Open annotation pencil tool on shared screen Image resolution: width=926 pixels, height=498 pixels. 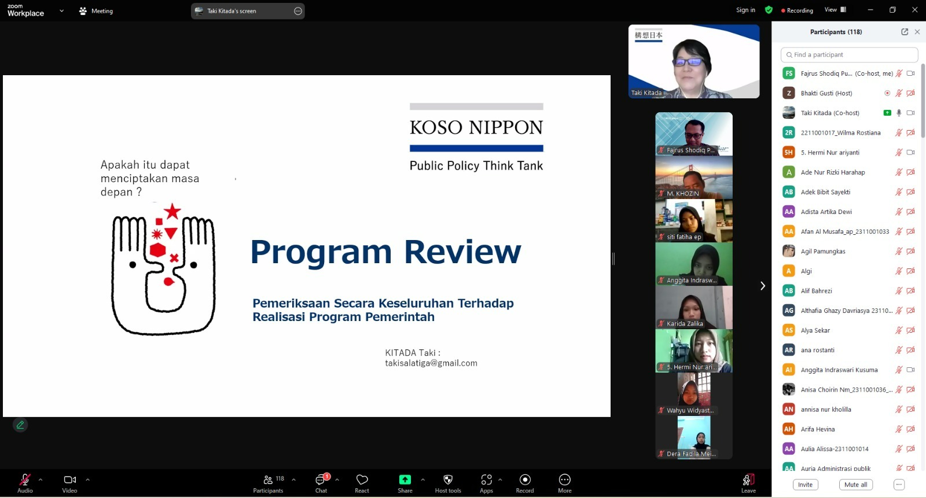tap(20, 425)
